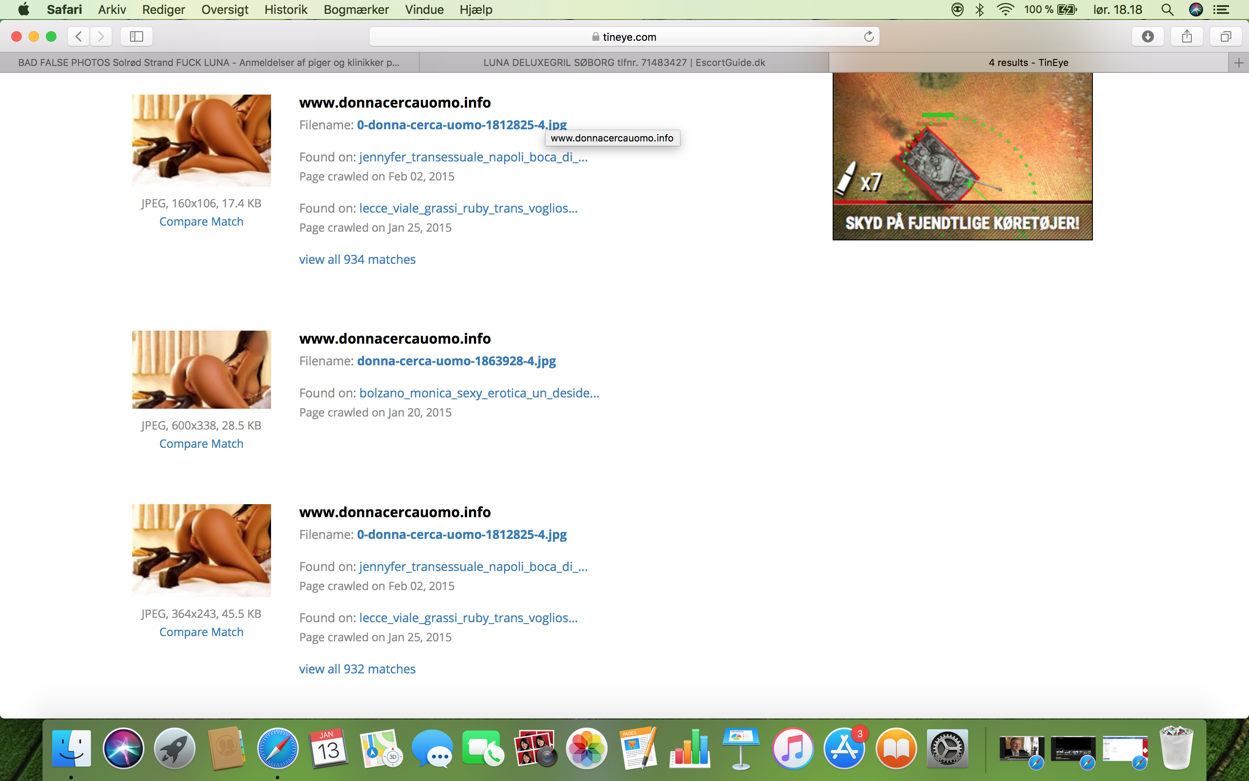Open Contacts book in the Dock
1249x781 pixels.
tap(226, 748)
